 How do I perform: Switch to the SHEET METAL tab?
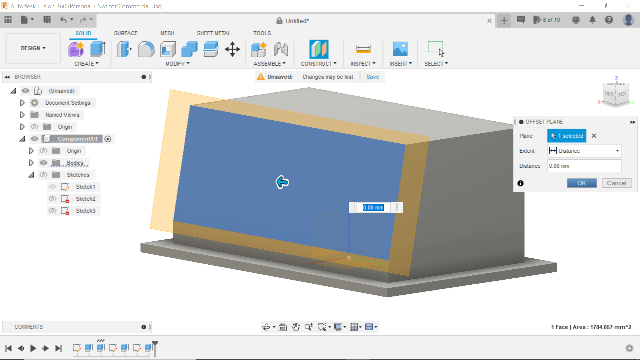(214, 33)
